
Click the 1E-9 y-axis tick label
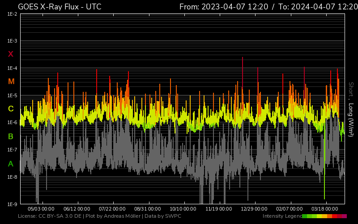click(12, 204)
